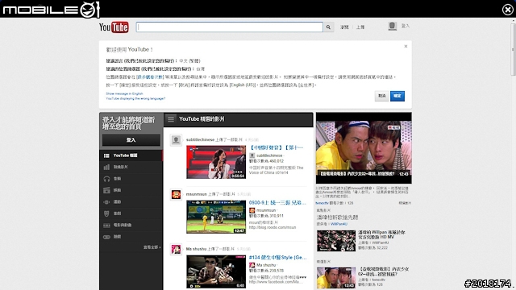Click 'Show message in English' link
This screenshot has height=290, width=516.
[124, 93]
